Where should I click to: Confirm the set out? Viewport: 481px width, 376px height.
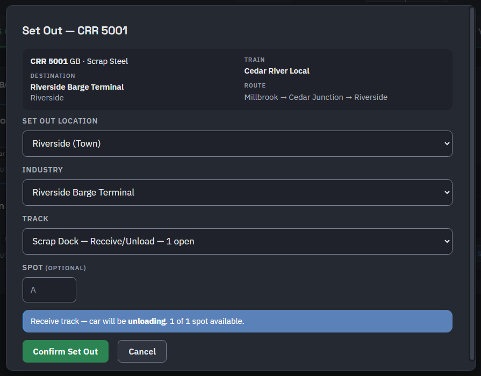point(66,351)
